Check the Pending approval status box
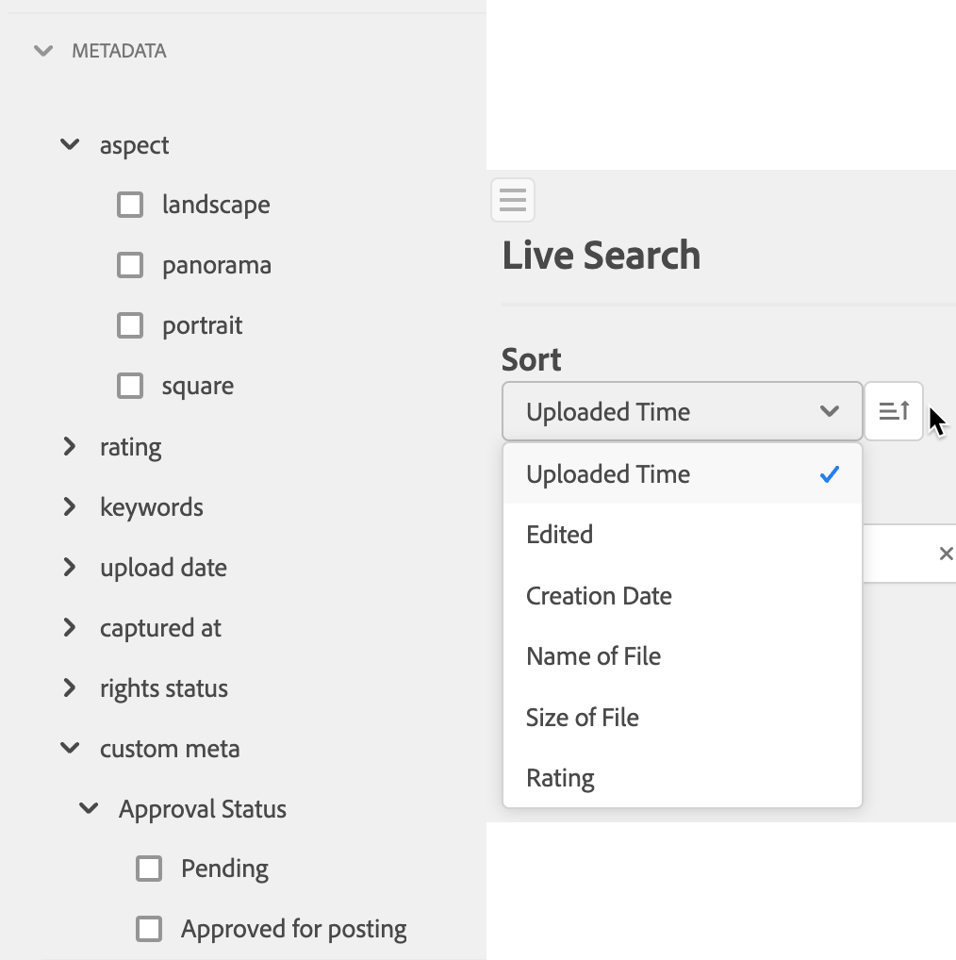The width and height of the screenshot is (956, 960). click(x=149, y=869)
